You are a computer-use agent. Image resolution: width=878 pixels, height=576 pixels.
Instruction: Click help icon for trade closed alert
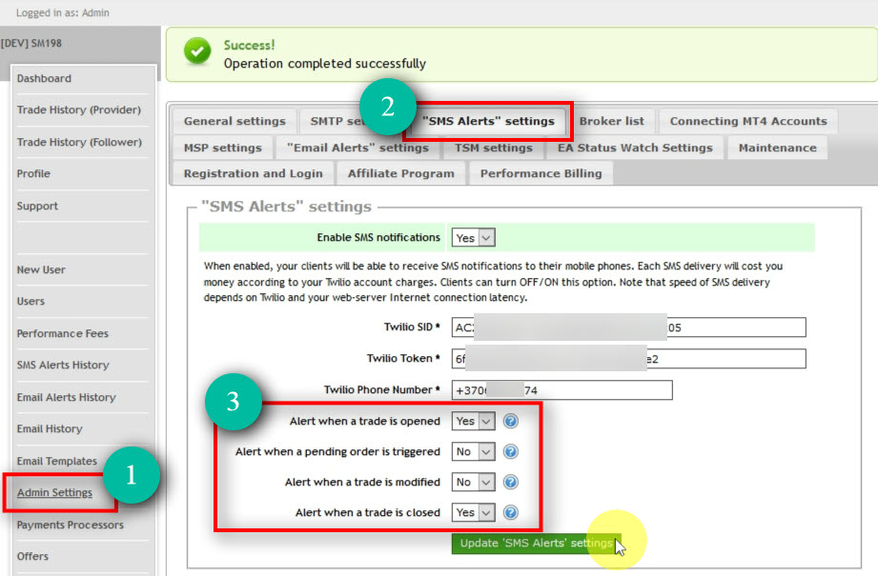(x=511, y=512)
